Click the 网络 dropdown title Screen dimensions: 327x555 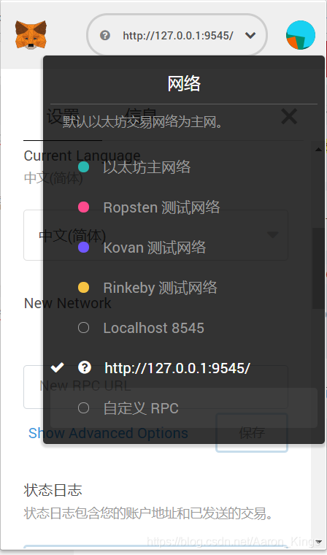tap(184, 84)
